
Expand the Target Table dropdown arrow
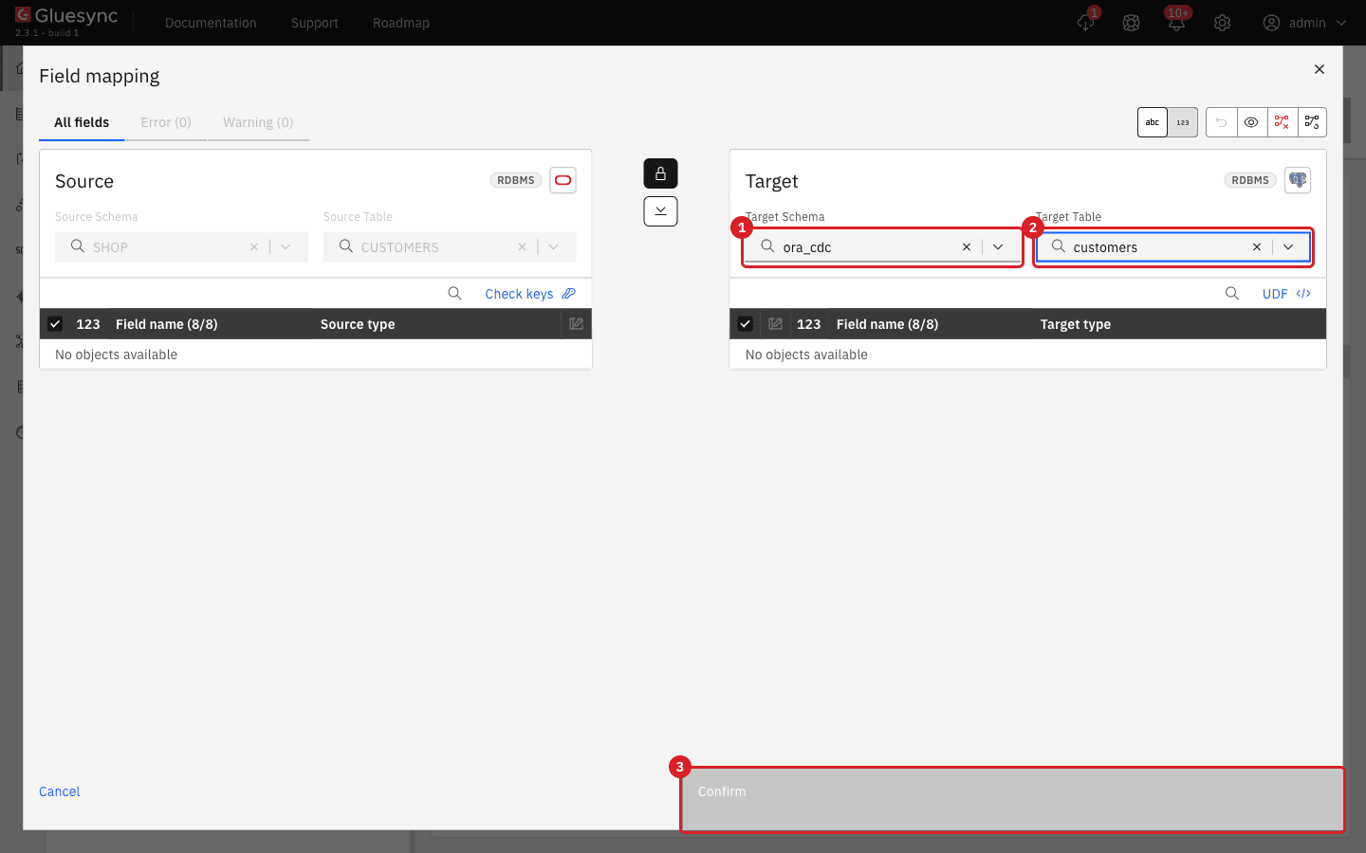(x=1288, y=247)
